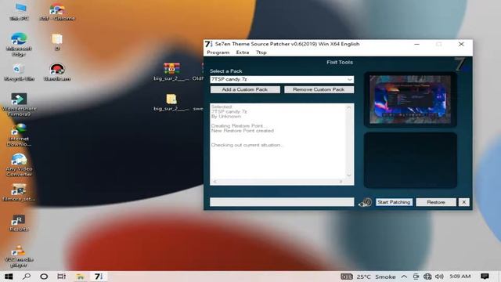
Task: Click the Fixit Tools label
Action: [340, 63]
